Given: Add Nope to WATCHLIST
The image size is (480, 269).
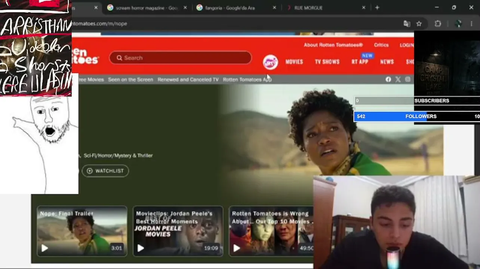Looking at the screenshot, I should 105,171.
